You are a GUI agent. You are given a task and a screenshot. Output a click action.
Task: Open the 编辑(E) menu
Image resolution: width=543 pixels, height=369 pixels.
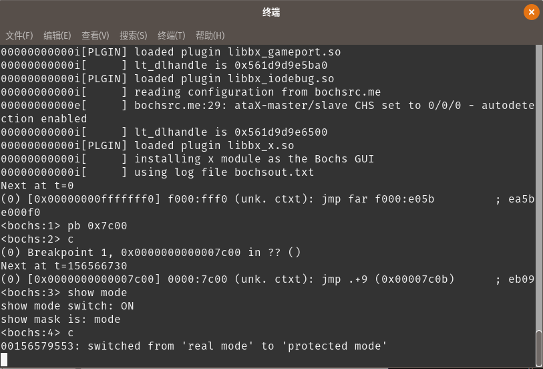point(57,35)
